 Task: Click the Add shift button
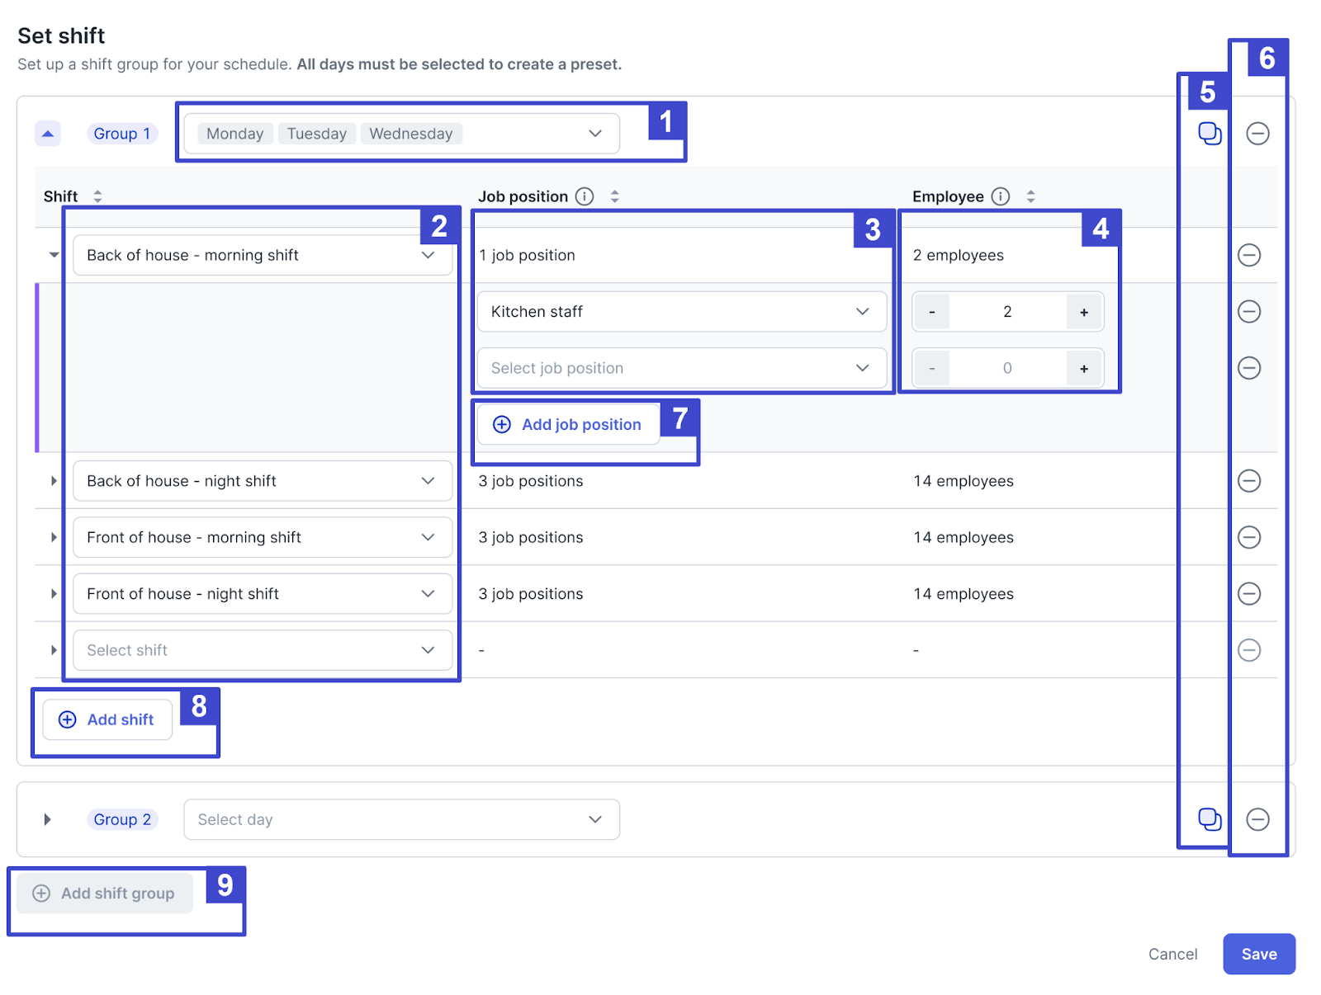tap(107, 719)
